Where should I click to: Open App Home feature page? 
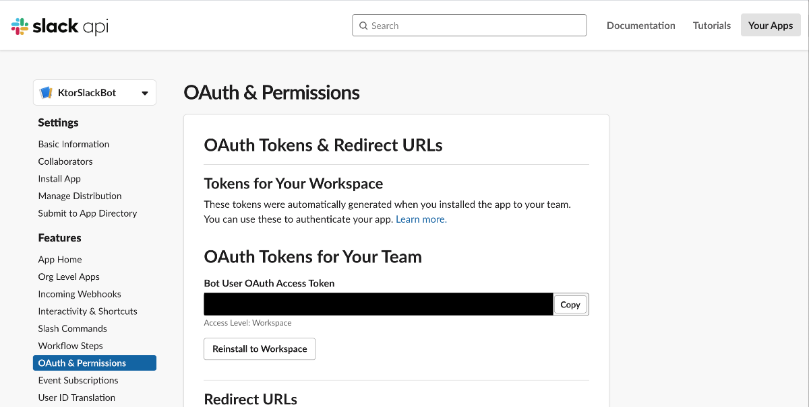(x=60, y=260)
